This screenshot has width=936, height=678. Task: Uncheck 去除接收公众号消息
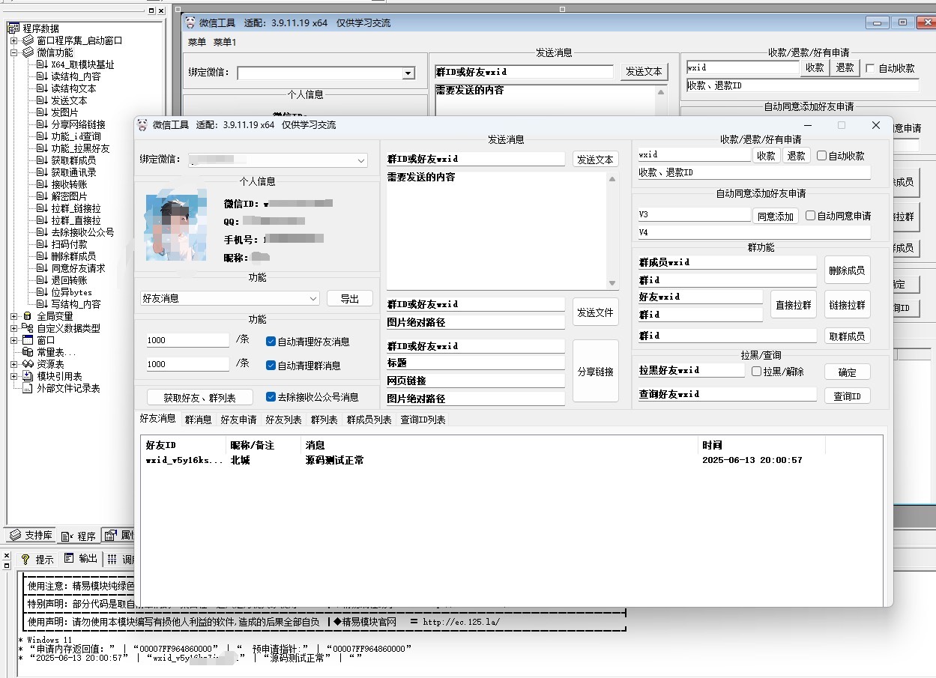(271, 397)
